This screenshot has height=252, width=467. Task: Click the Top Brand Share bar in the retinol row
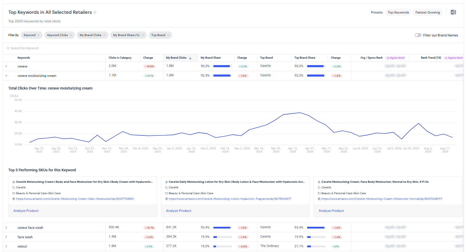pyautogui.click(x=316, y=246)
